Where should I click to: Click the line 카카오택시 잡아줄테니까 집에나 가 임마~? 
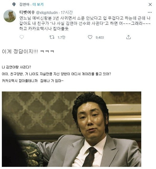[x=33, y=81]
